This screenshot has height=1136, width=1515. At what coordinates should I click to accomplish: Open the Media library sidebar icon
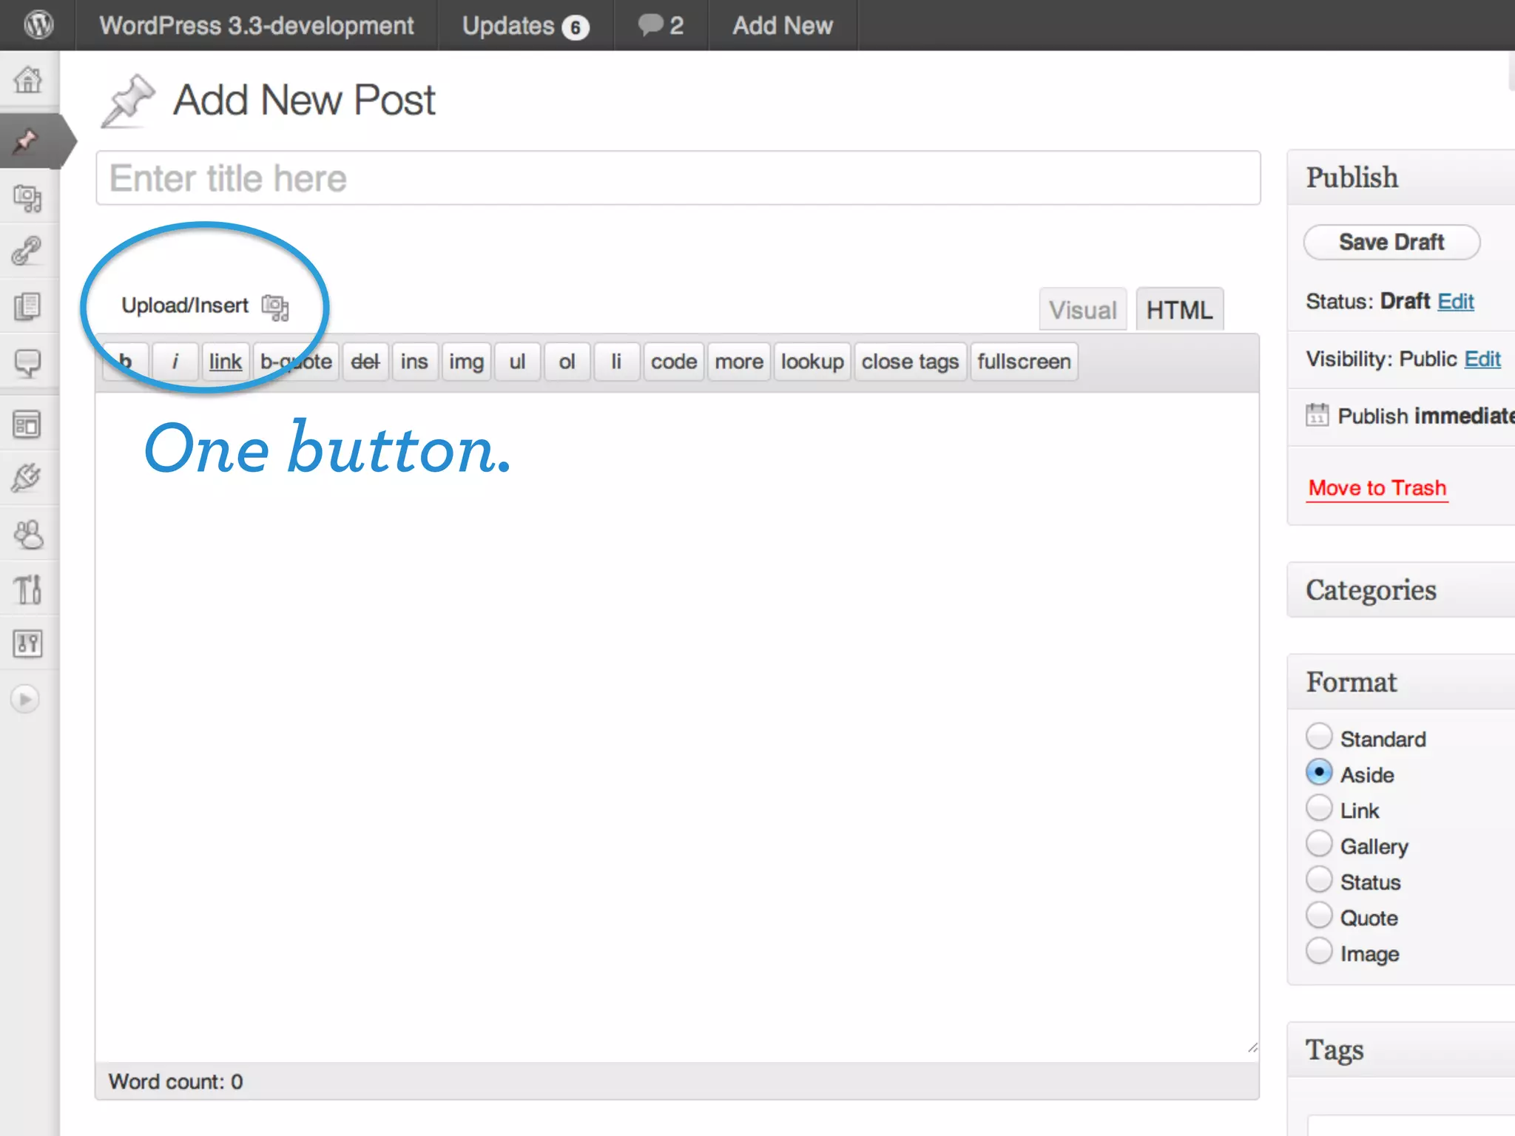tap(28, 197)
